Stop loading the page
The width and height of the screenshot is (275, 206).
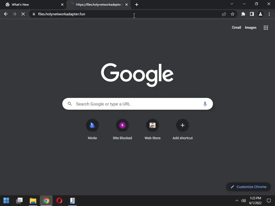pos(23,14)
